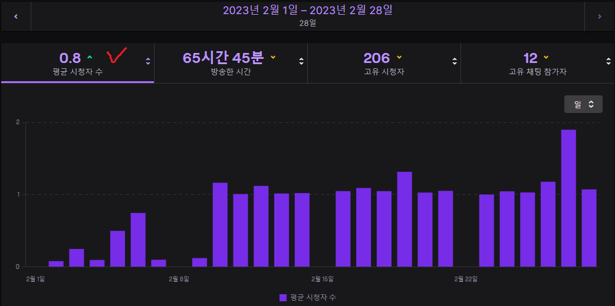The image size is (615, 306).
Task: Click the 2월 8일 axis label
Action: click(179, 279)
